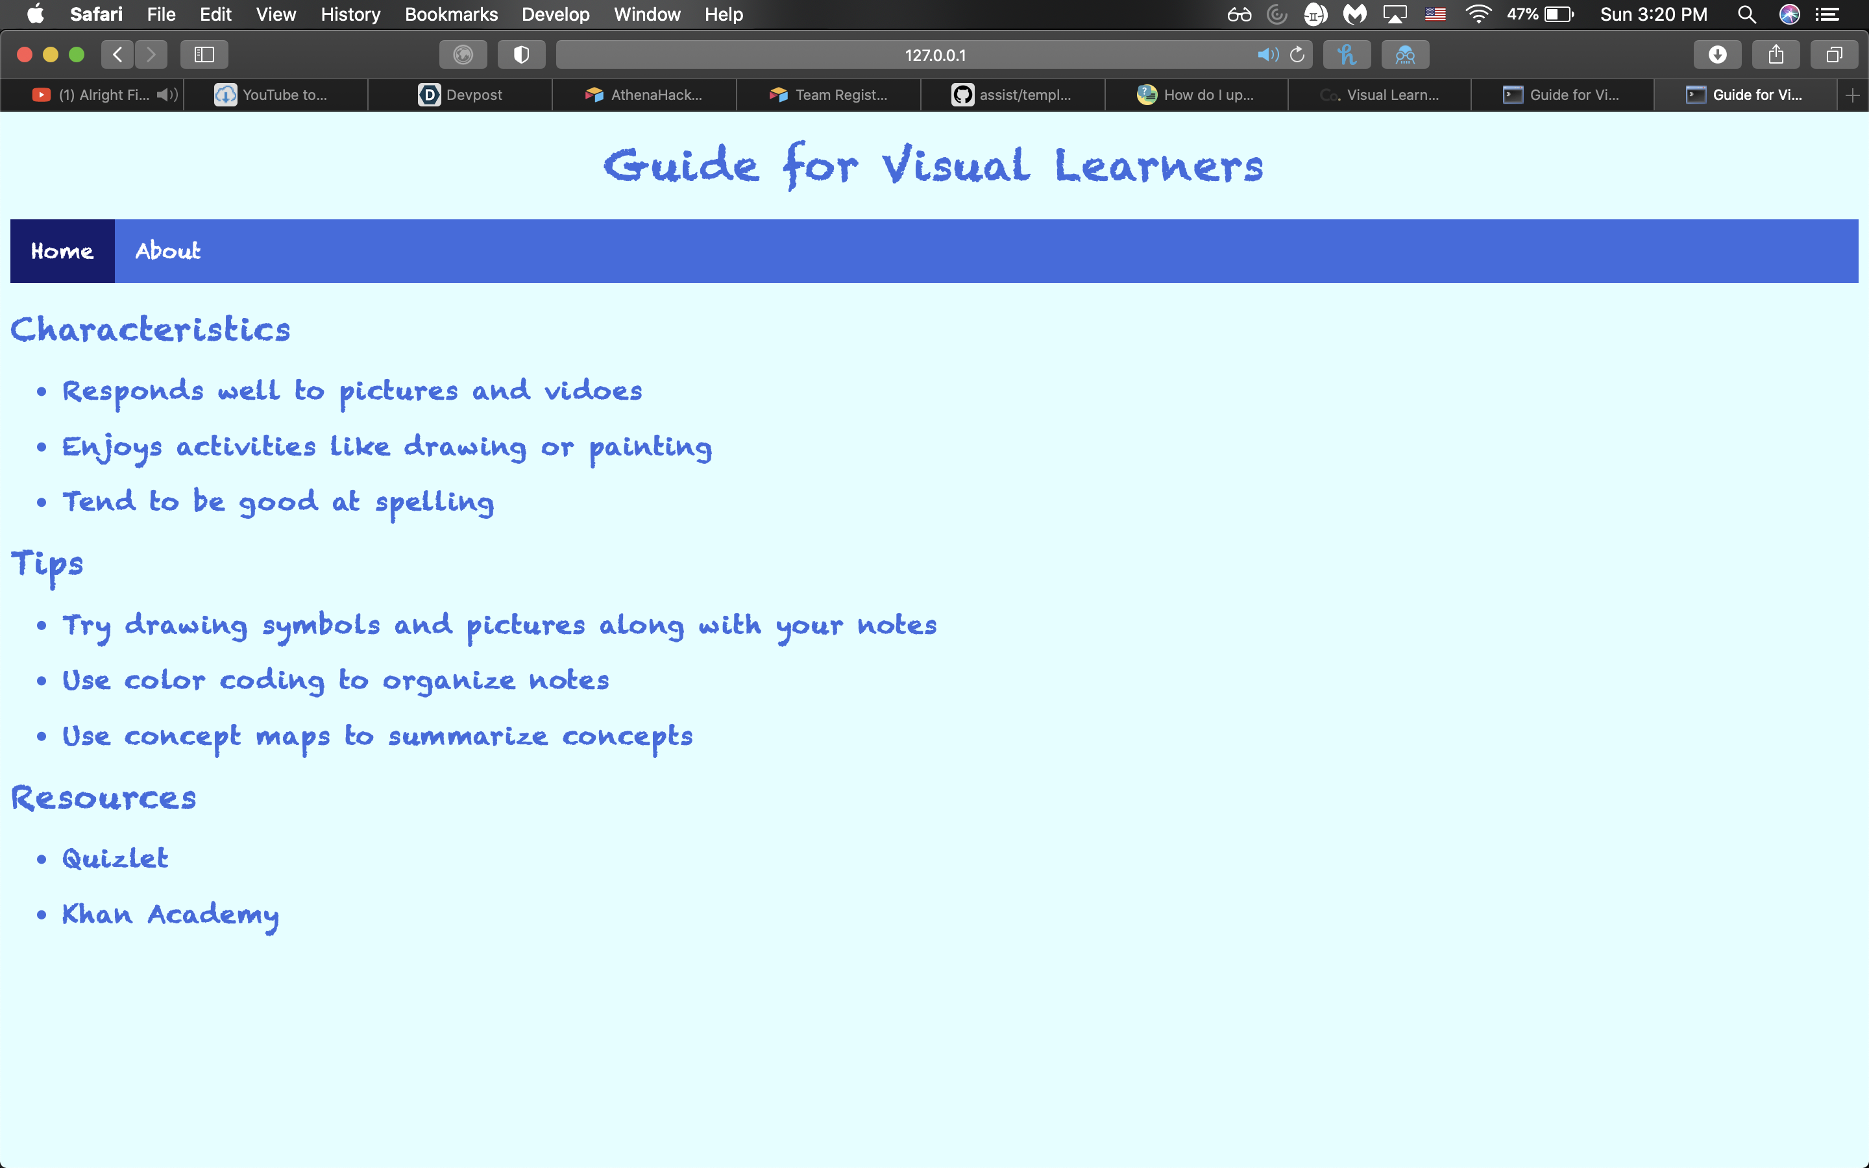Mute audio via address bar speaker icon

click(1267, 55)
